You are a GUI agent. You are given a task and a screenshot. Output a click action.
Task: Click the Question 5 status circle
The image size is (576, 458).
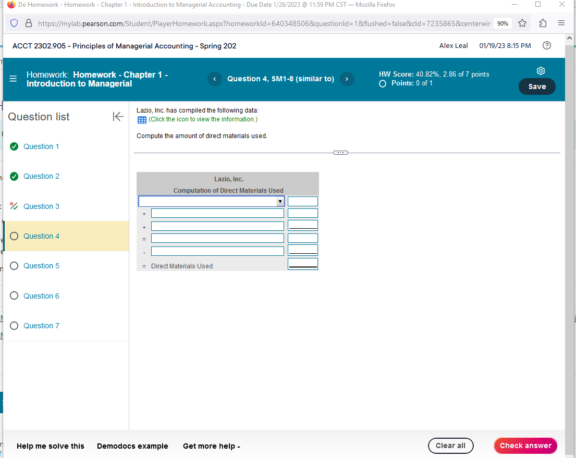14,266
